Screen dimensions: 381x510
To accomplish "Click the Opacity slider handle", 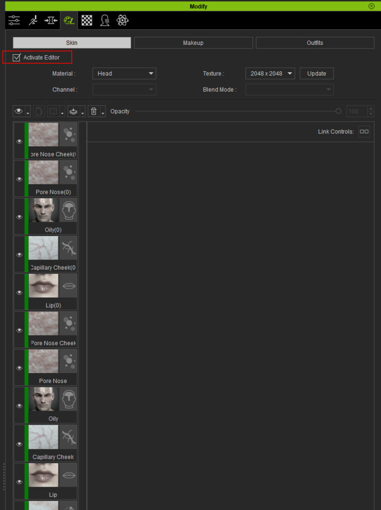I will pyautogui.click(x=339, y=112).
